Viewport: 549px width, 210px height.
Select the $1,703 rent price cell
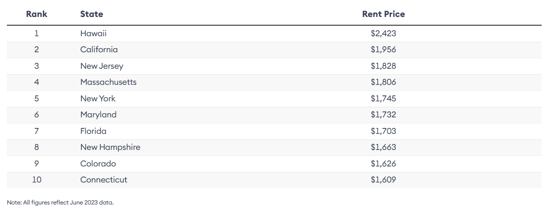(x=383, y=131)
